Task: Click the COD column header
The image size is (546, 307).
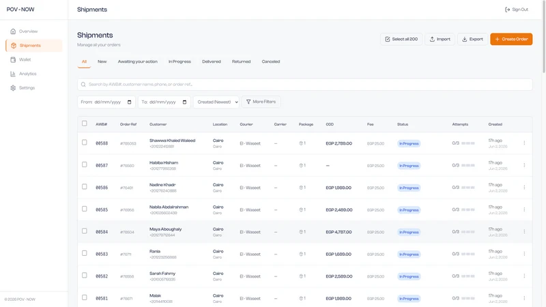Action: pos(330,124)
